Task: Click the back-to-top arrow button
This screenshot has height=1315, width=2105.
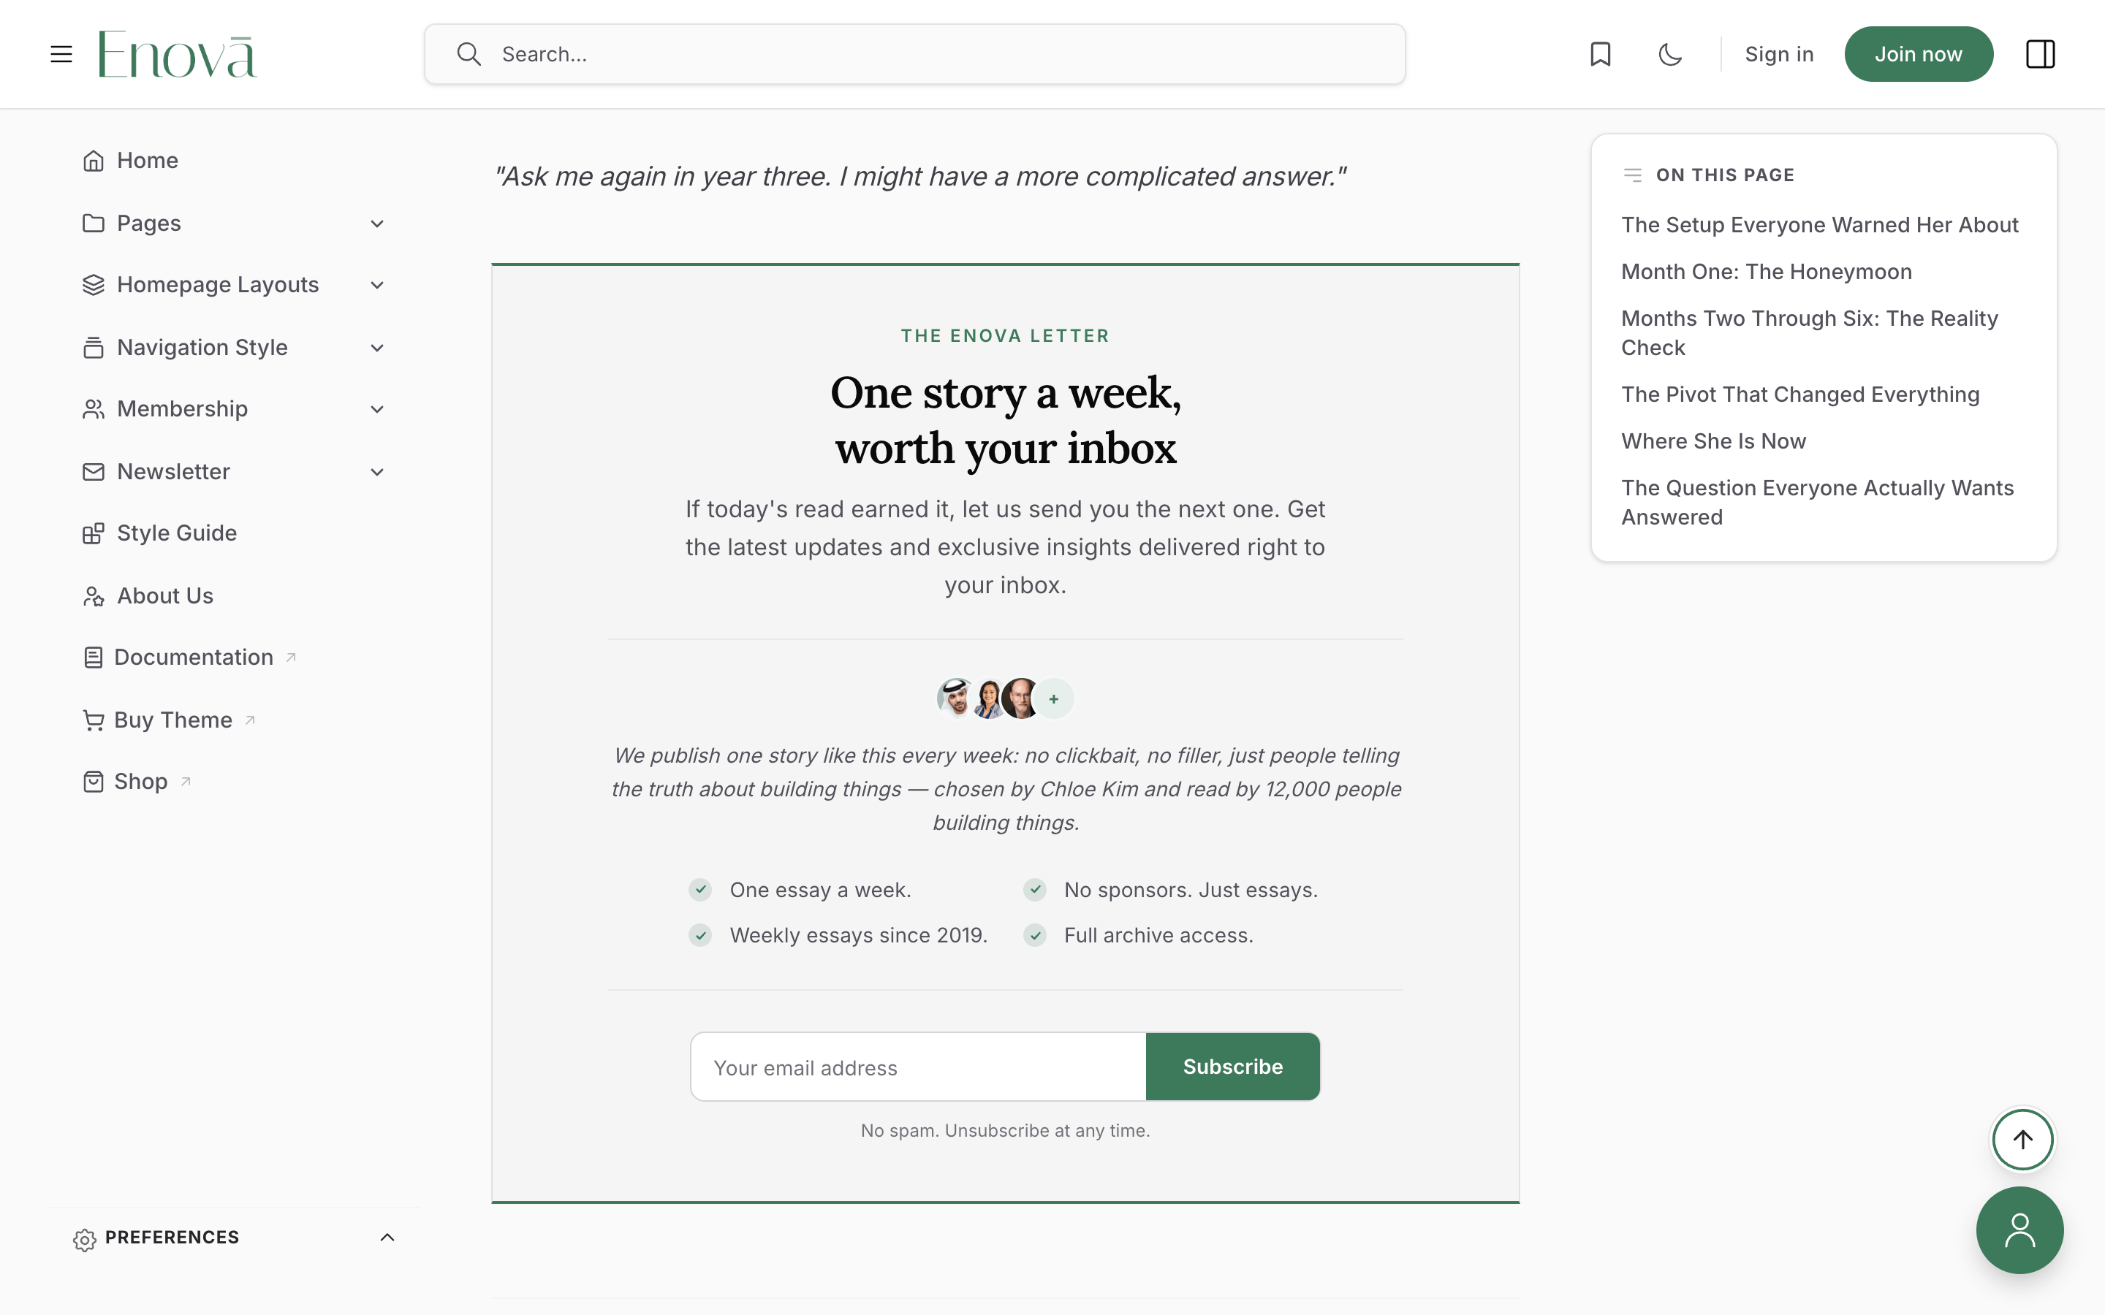Action: coord(2022,1140)
